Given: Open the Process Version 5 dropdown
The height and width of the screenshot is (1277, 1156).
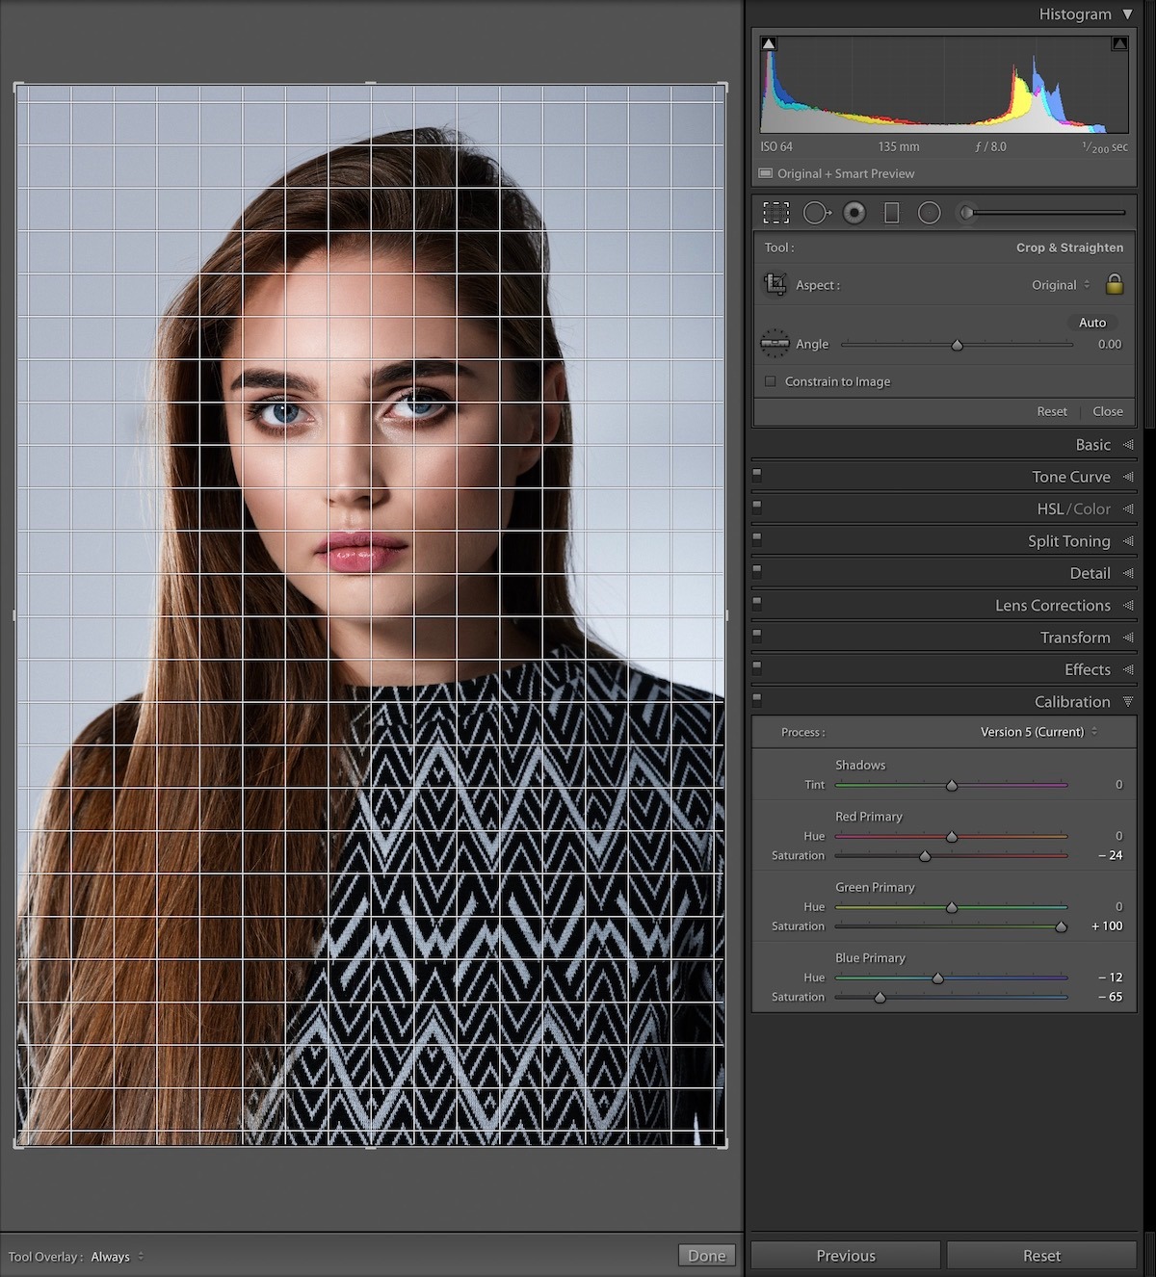Looking at the screenshot, I should pyautogui.click(x=1038, y=732).
